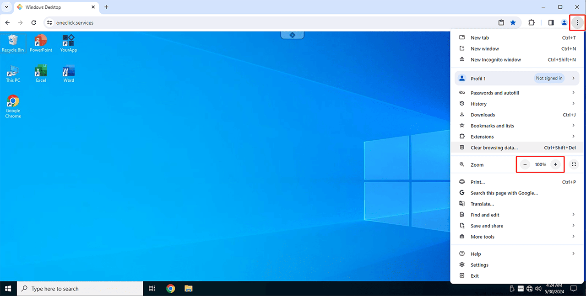The width and height of the screenshot is (586, 296).
Task: Decrease zoom with the minus button
Action: tap(525, 164)
